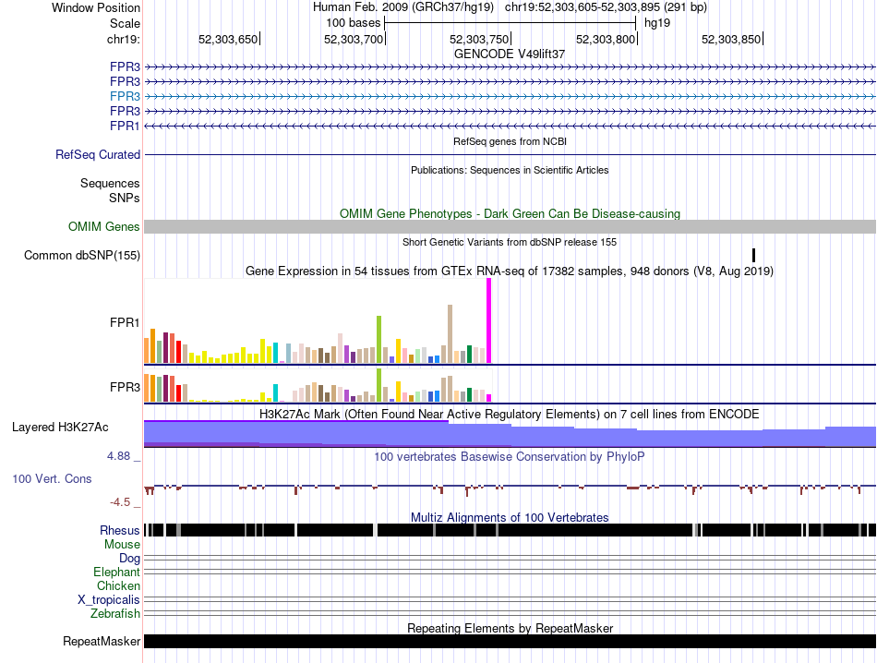Viewport: 877px width, 663px height.
Task: Click the Sequences label of the Publications track
Action: [x=110, y=183]
